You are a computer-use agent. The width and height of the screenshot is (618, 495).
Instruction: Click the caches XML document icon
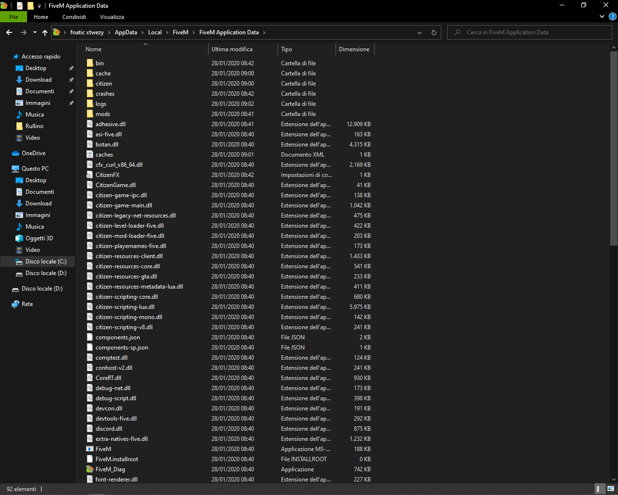tap(90, 155)
